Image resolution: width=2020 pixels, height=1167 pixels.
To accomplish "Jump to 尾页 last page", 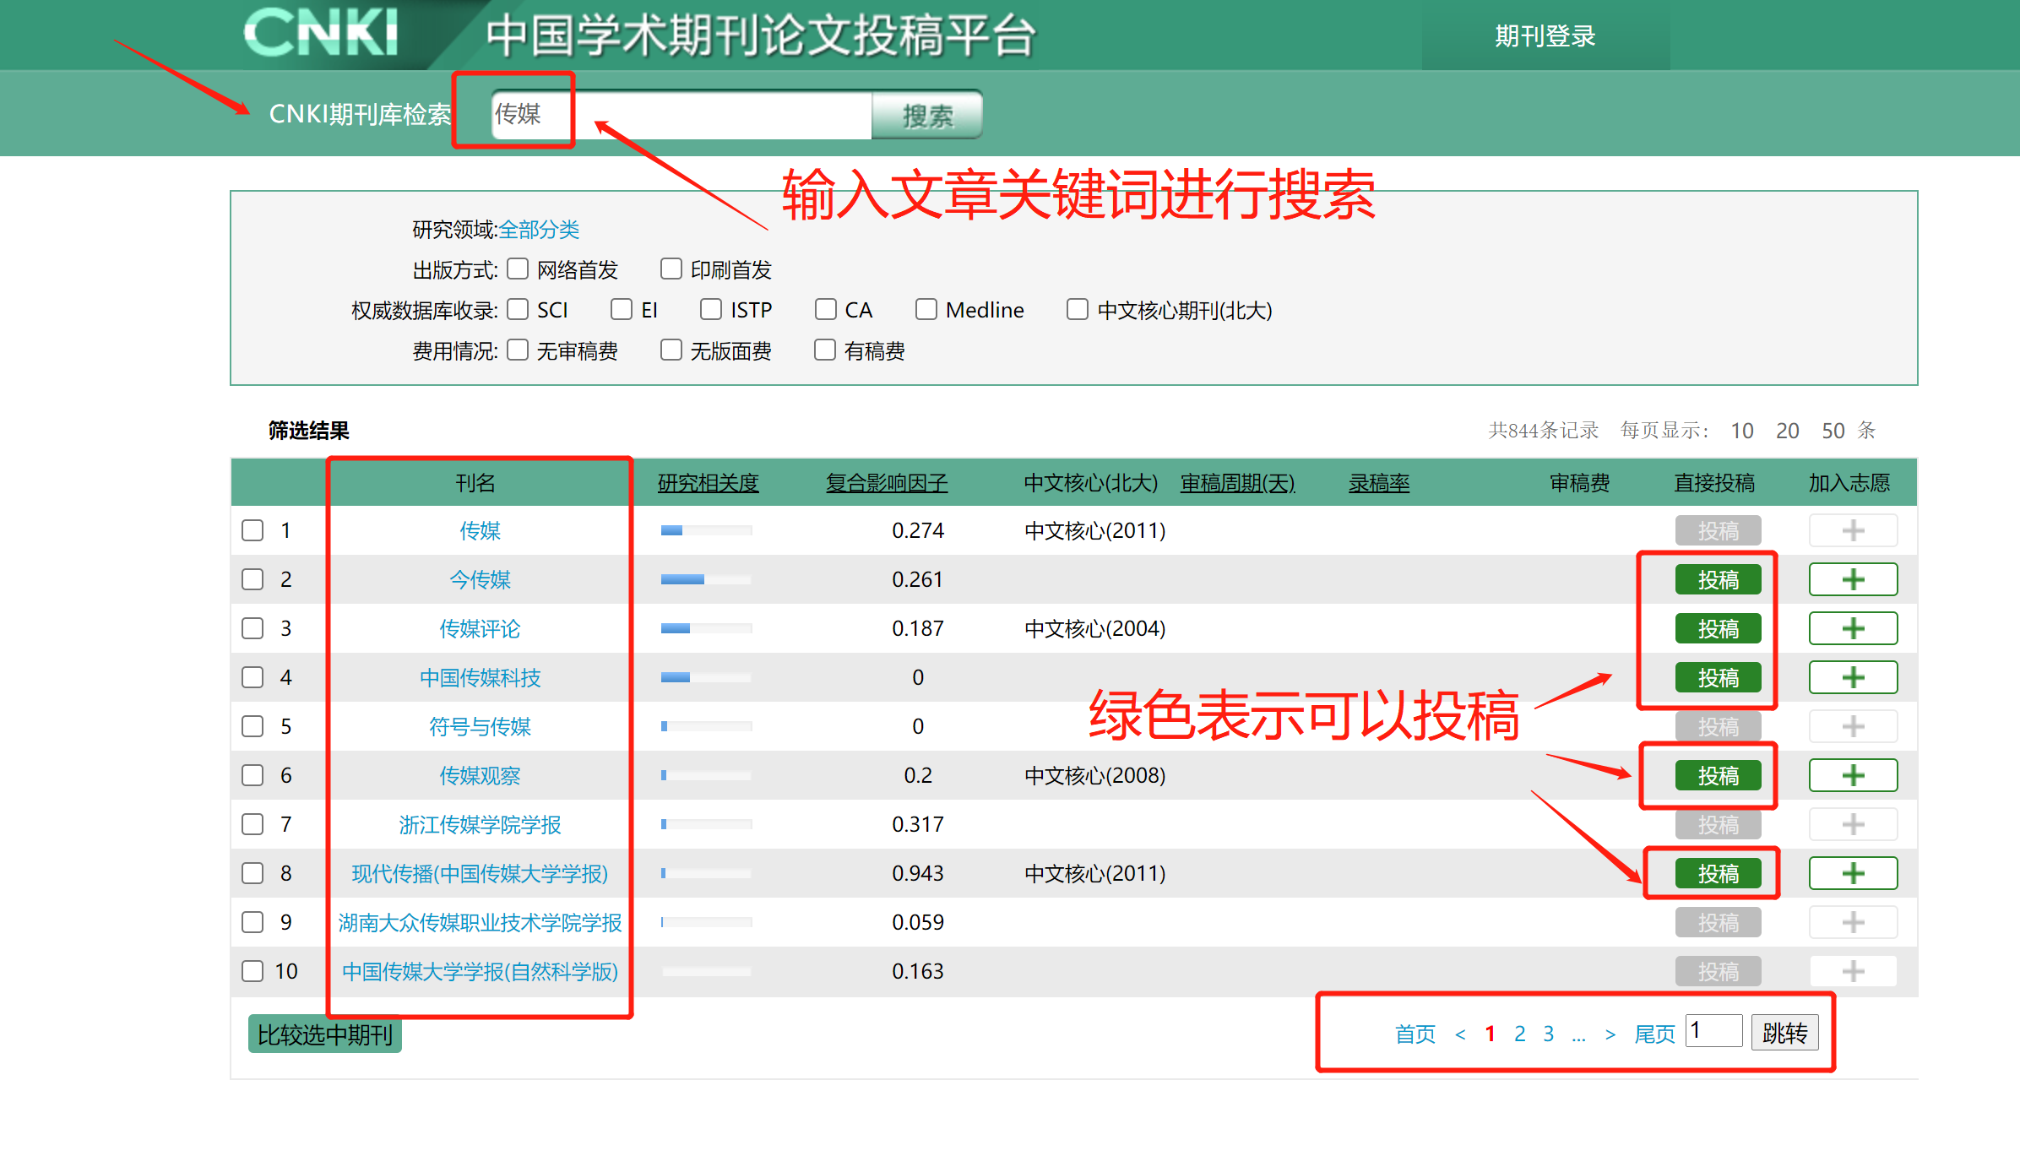I will 1654,1034.
